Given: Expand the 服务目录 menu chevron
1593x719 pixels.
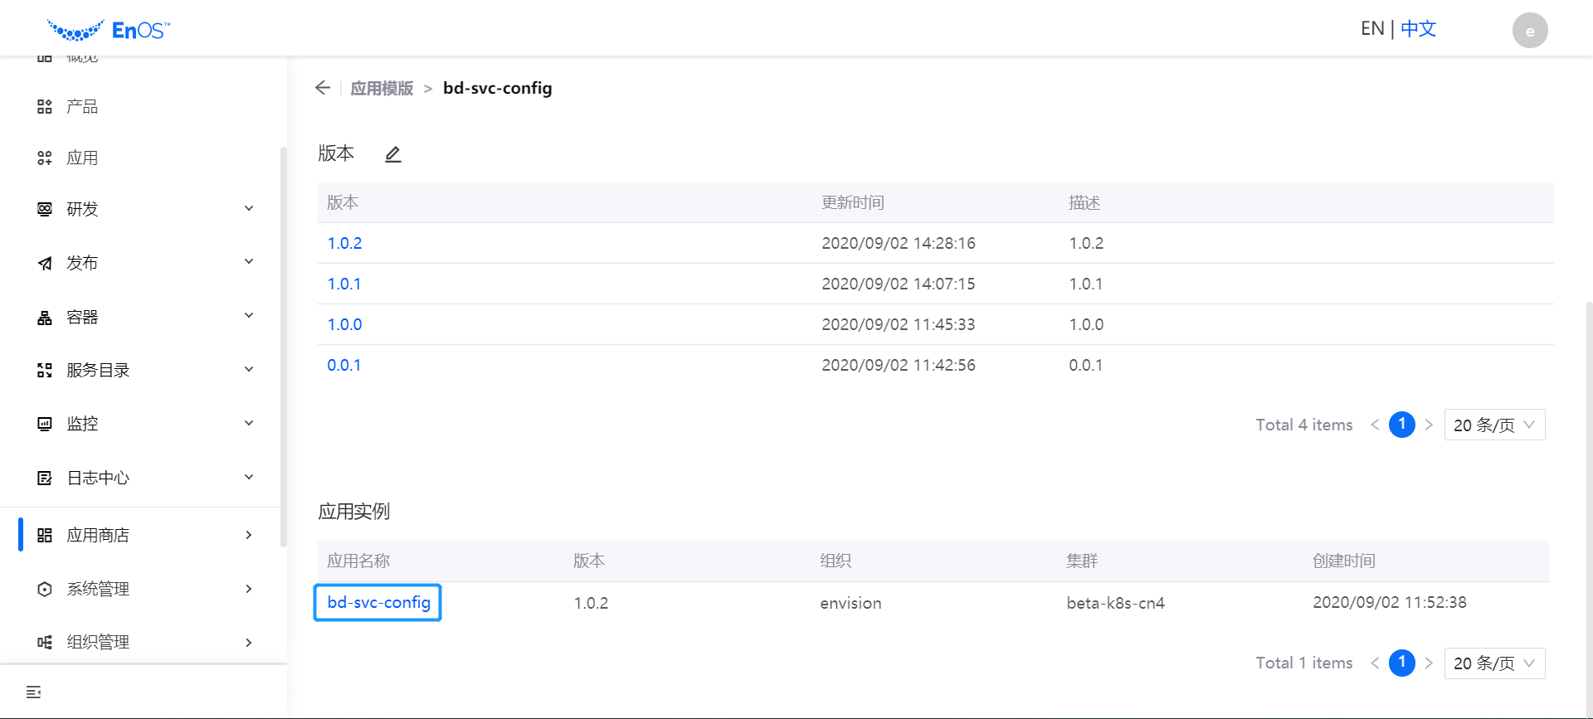Looking at the screenshot, I should point(249,369).
